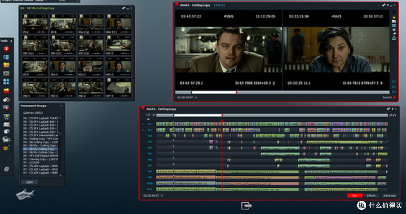Click the shark icon on the desktop

click(x=25, y=194)
